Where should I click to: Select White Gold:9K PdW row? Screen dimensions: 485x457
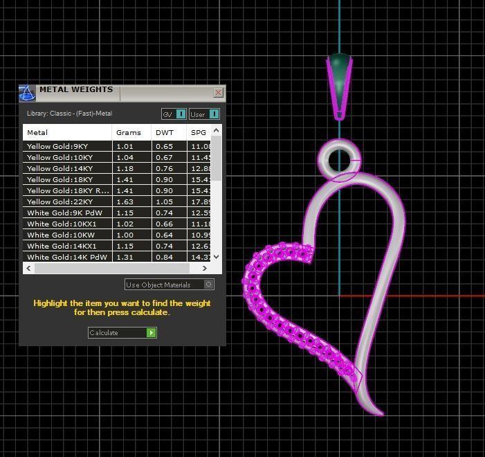(117, 213)
